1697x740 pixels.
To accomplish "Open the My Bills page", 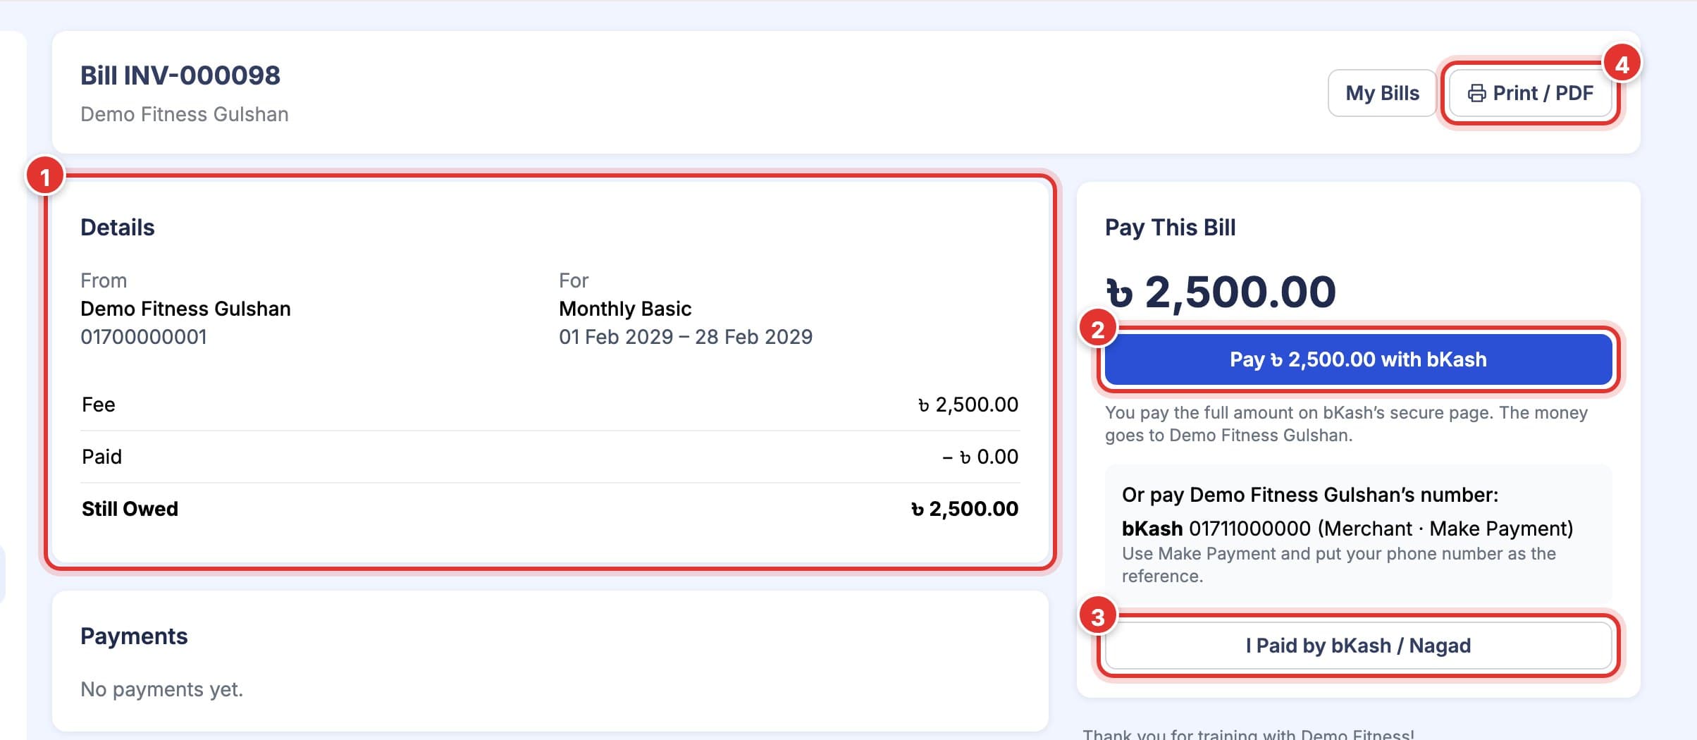I will point(1382,93).
